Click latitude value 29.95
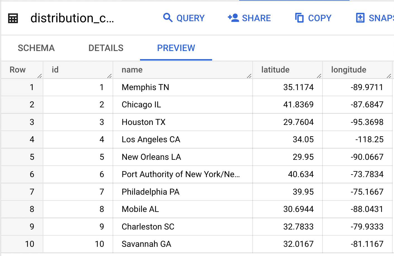394x256 pixels. [x=303, y=157]
